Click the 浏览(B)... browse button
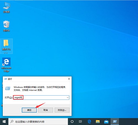138x125 pixels. pyautogui.click(x=62, y=110)
